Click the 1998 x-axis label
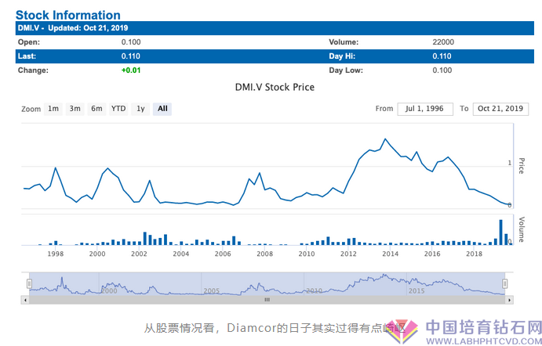 (56, 254)
